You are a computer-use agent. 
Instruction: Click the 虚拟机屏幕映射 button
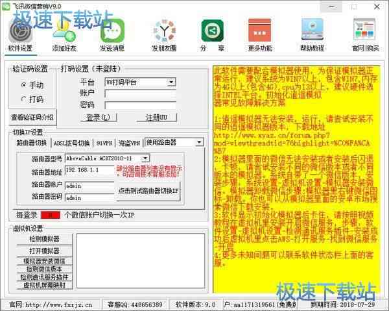point(44,285)
